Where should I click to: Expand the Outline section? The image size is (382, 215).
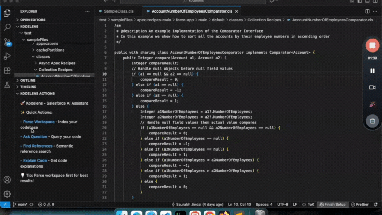click(27, 80)
